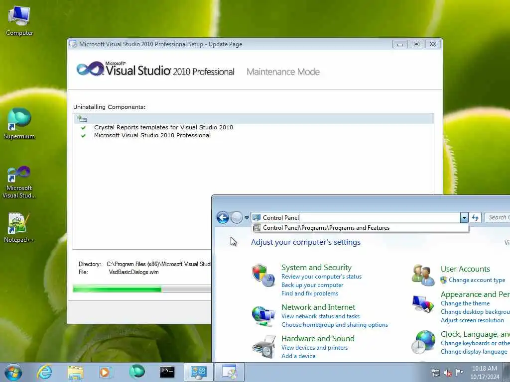Image resolution: width=510 pixels, height=382 pixels.
Task: Click the network tray icon
Action: (x=435, y=373)
